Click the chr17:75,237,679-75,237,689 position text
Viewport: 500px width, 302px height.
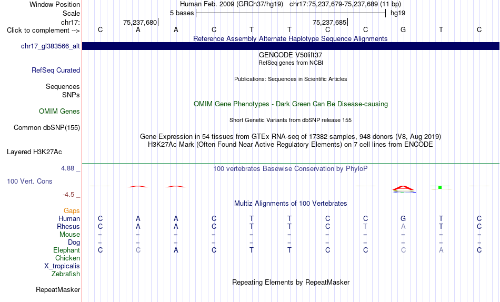pos(334,4)
